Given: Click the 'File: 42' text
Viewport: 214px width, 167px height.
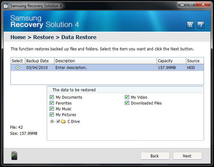Looking at the screenshot, I should (x=16, y=127).
